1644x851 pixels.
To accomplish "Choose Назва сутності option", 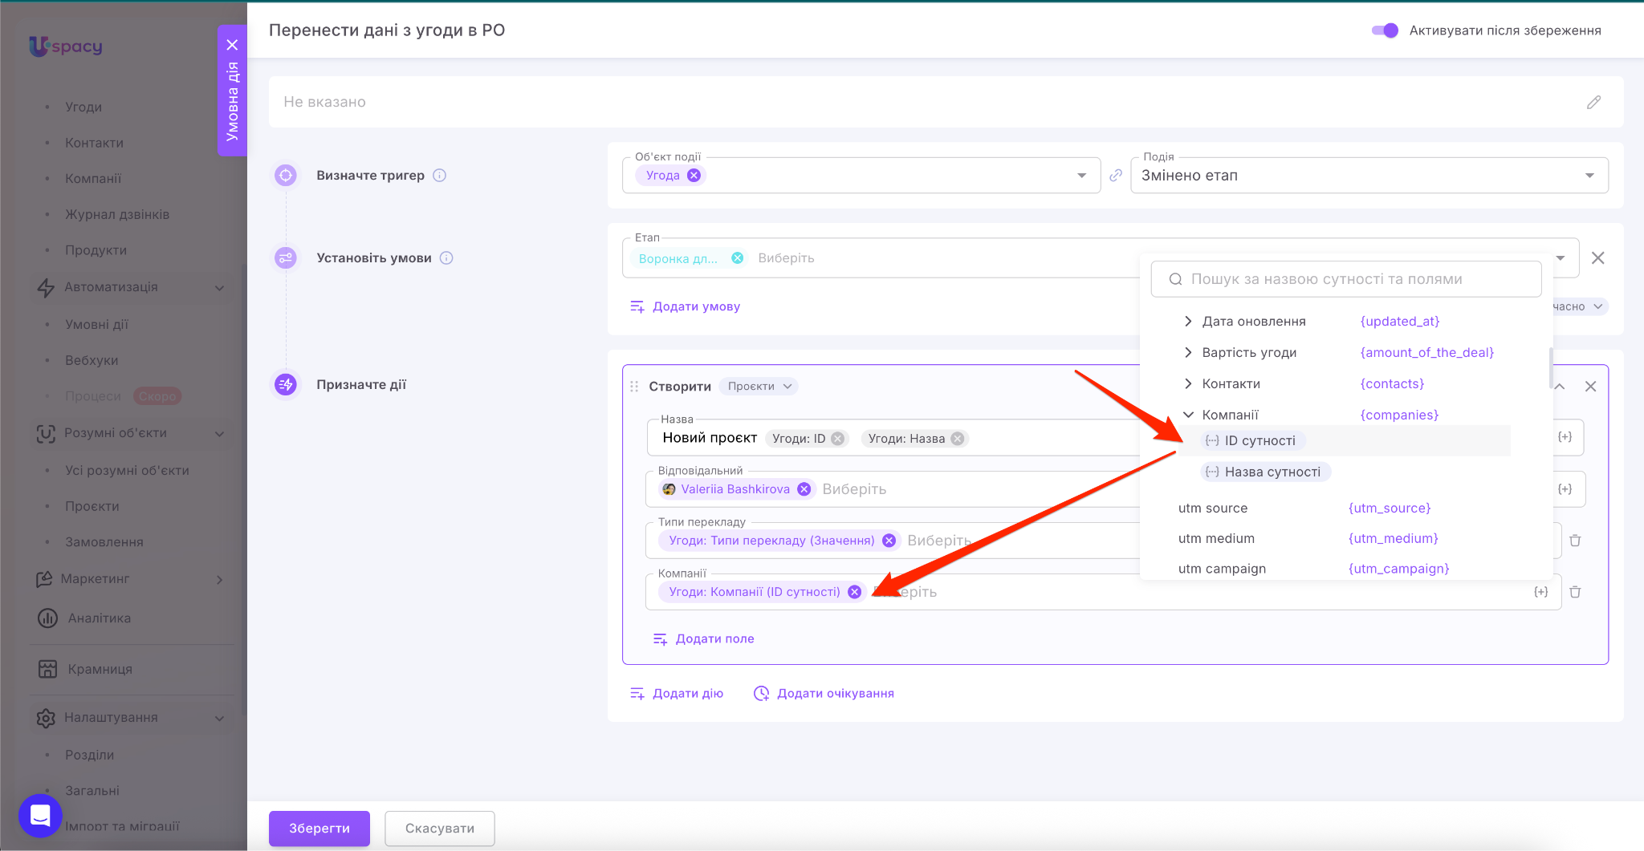I will 1272,472.
